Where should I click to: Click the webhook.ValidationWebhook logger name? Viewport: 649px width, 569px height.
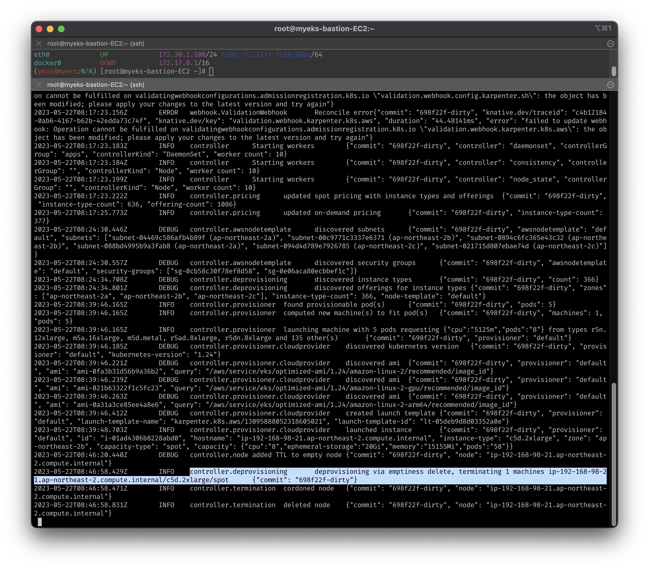pyautogui.click(x=238, y=112)
